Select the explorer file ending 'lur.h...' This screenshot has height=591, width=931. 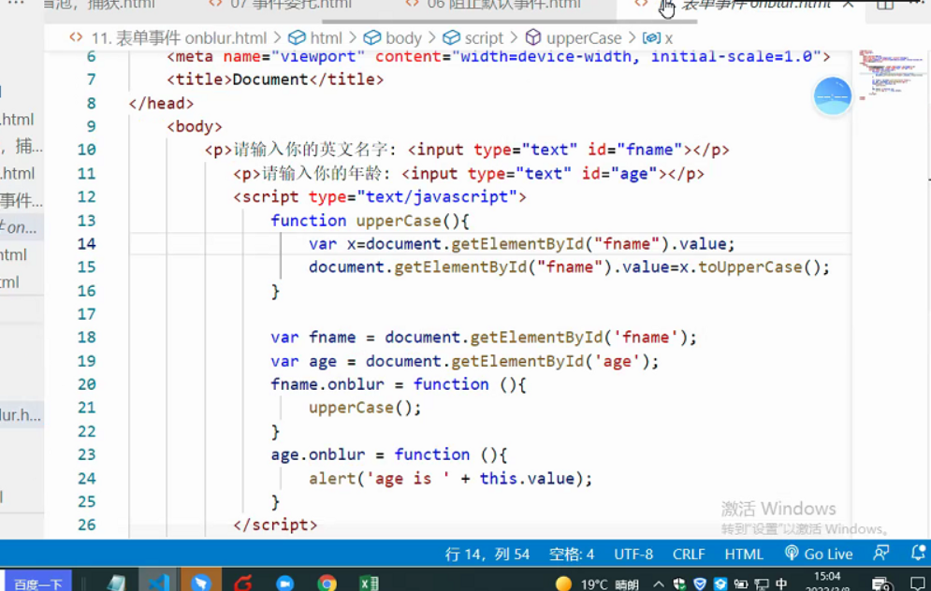(x=22, y=415)
